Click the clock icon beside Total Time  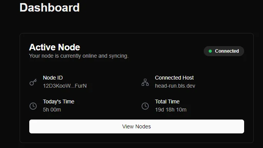point(145,106)
